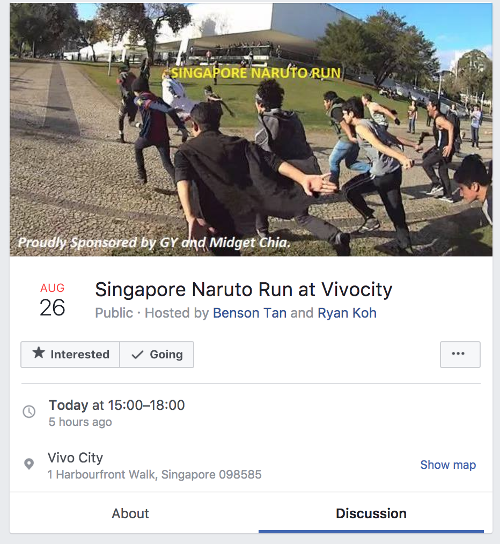Open Ryan Koh's host profile
This screenshot has height=544, width=500.
[347, 313]
